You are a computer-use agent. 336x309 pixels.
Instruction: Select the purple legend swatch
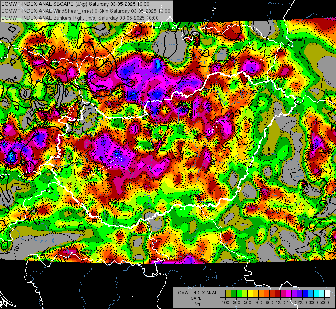click(x=294, y=294)
